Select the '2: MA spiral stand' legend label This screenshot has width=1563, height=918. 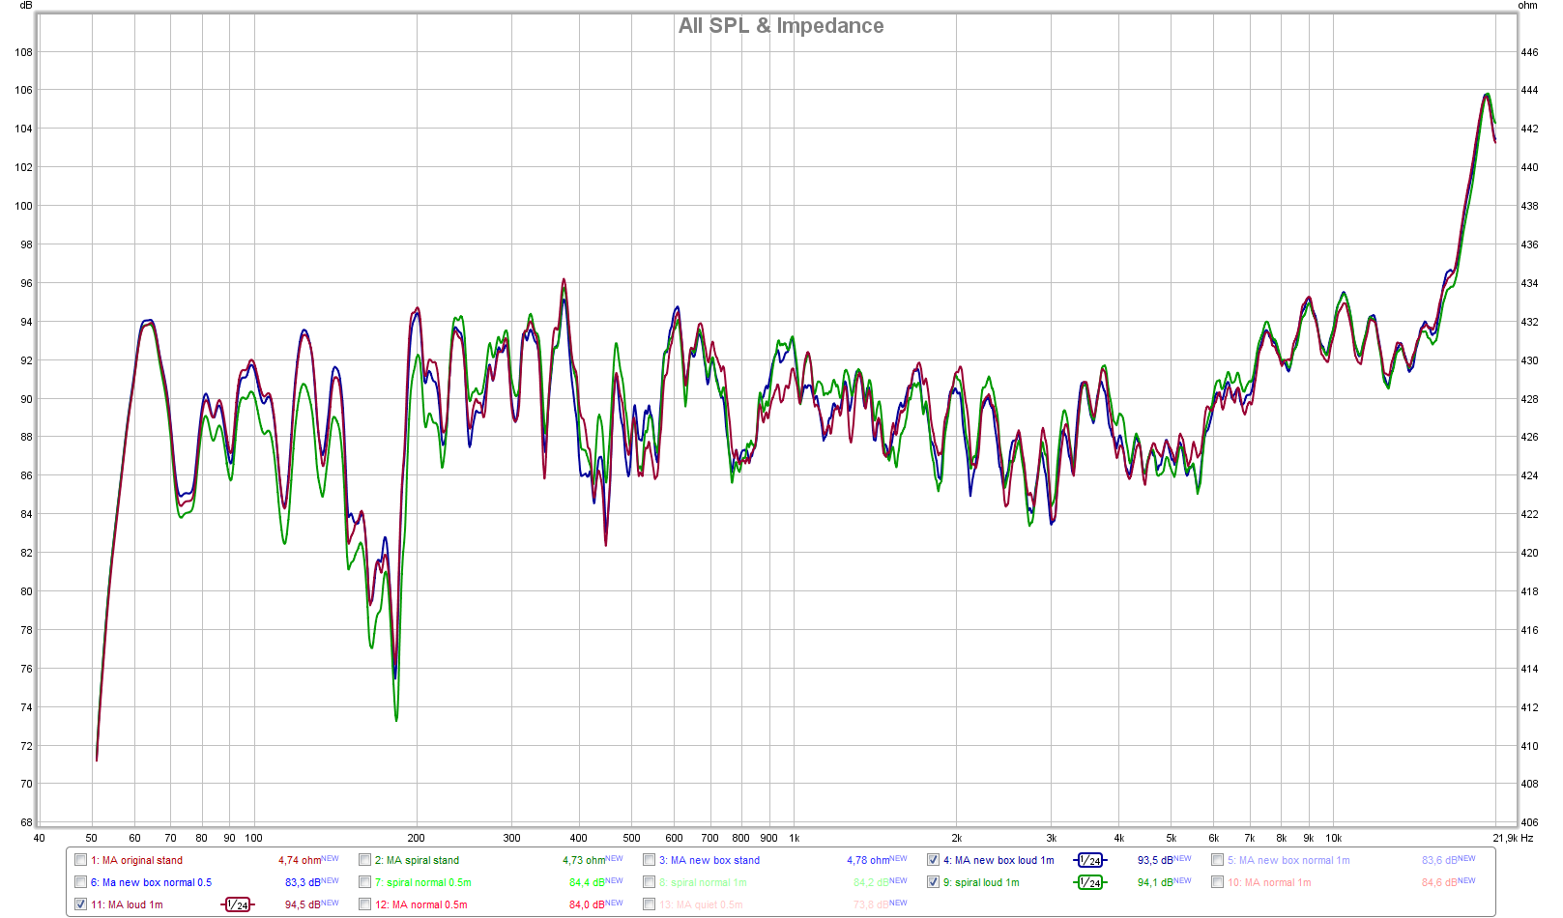point(417,860)
